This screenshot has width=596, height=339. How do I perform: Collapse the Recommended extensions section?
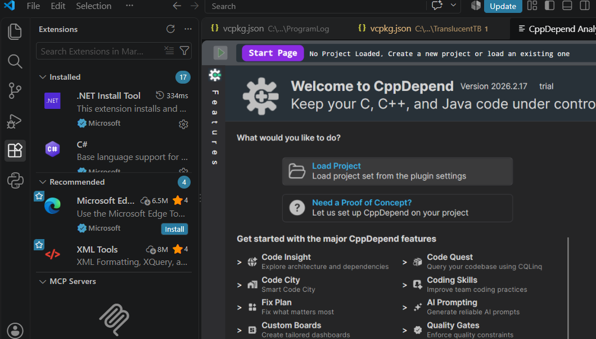point(43,182)
